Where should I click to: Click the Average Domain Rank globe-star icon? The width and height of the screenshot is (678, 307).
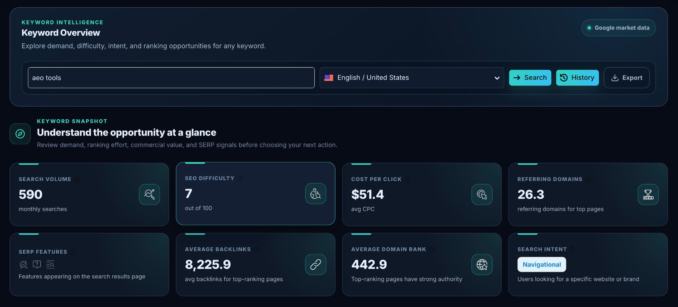[x=482, y=265]
